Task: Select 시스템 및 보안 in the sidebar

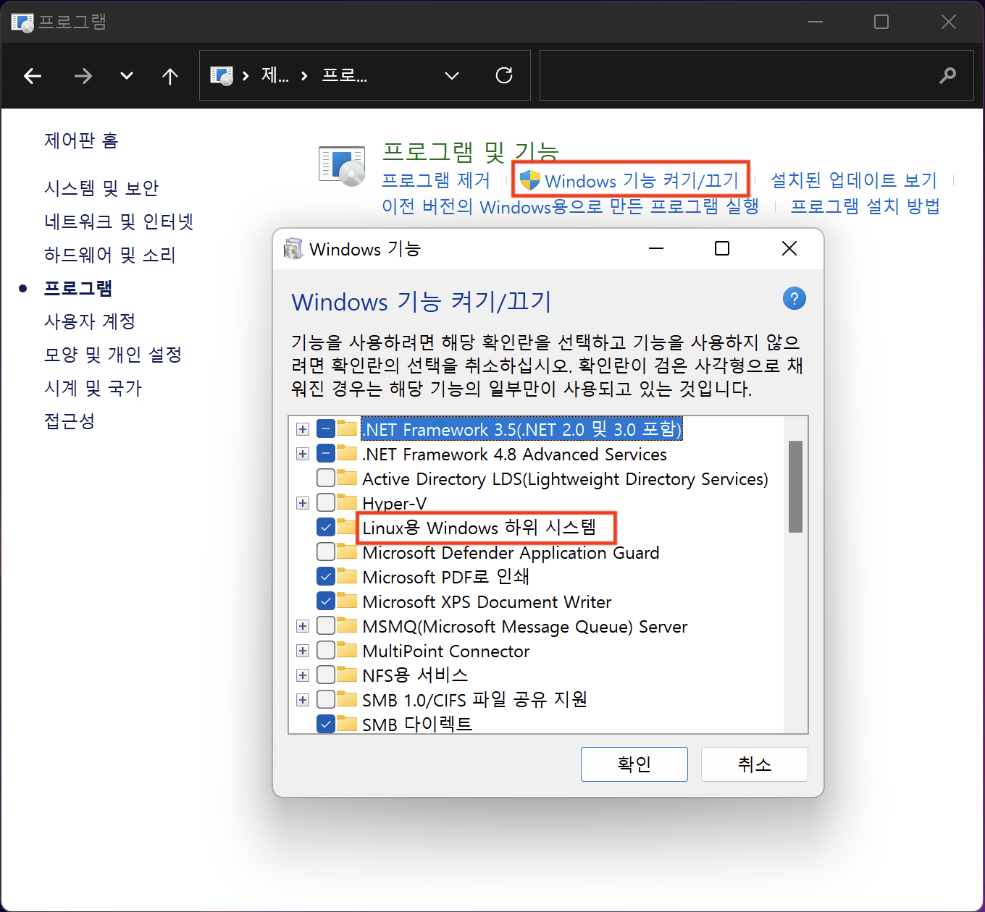Action: (x=101, y=188)
